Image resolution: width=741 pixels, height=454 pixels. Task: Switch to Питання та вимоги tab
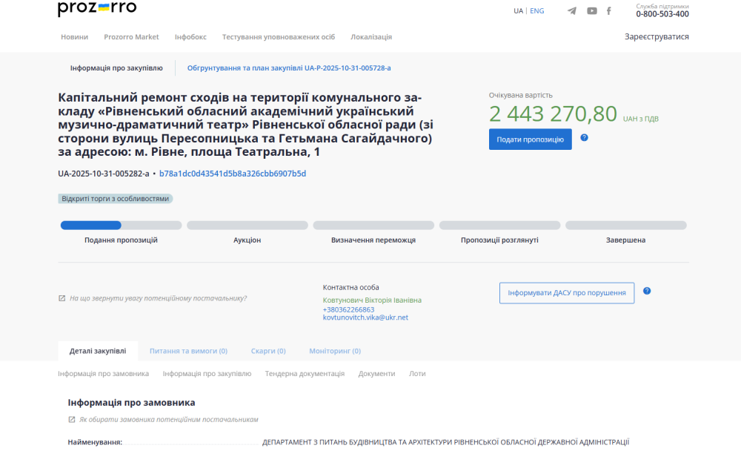[x=188, y=351]
